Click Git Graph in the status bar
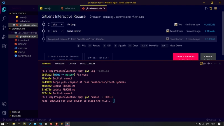Viewport: 224px width, 126px height. (41, 120)
